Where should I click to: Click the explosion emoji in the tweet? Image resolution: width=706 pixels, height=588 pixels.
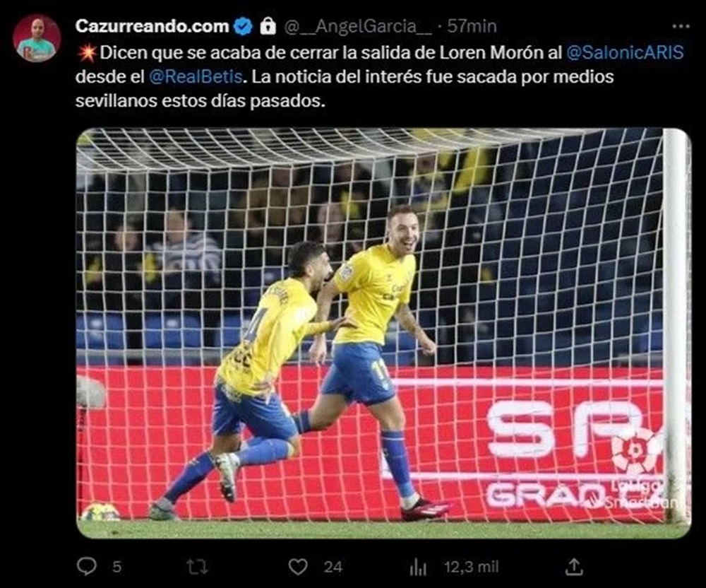tap(86, 53)
